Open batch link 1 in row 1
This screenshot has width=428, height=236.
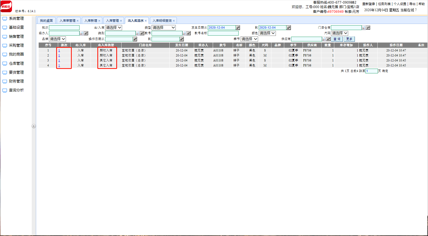coord(59,51)
